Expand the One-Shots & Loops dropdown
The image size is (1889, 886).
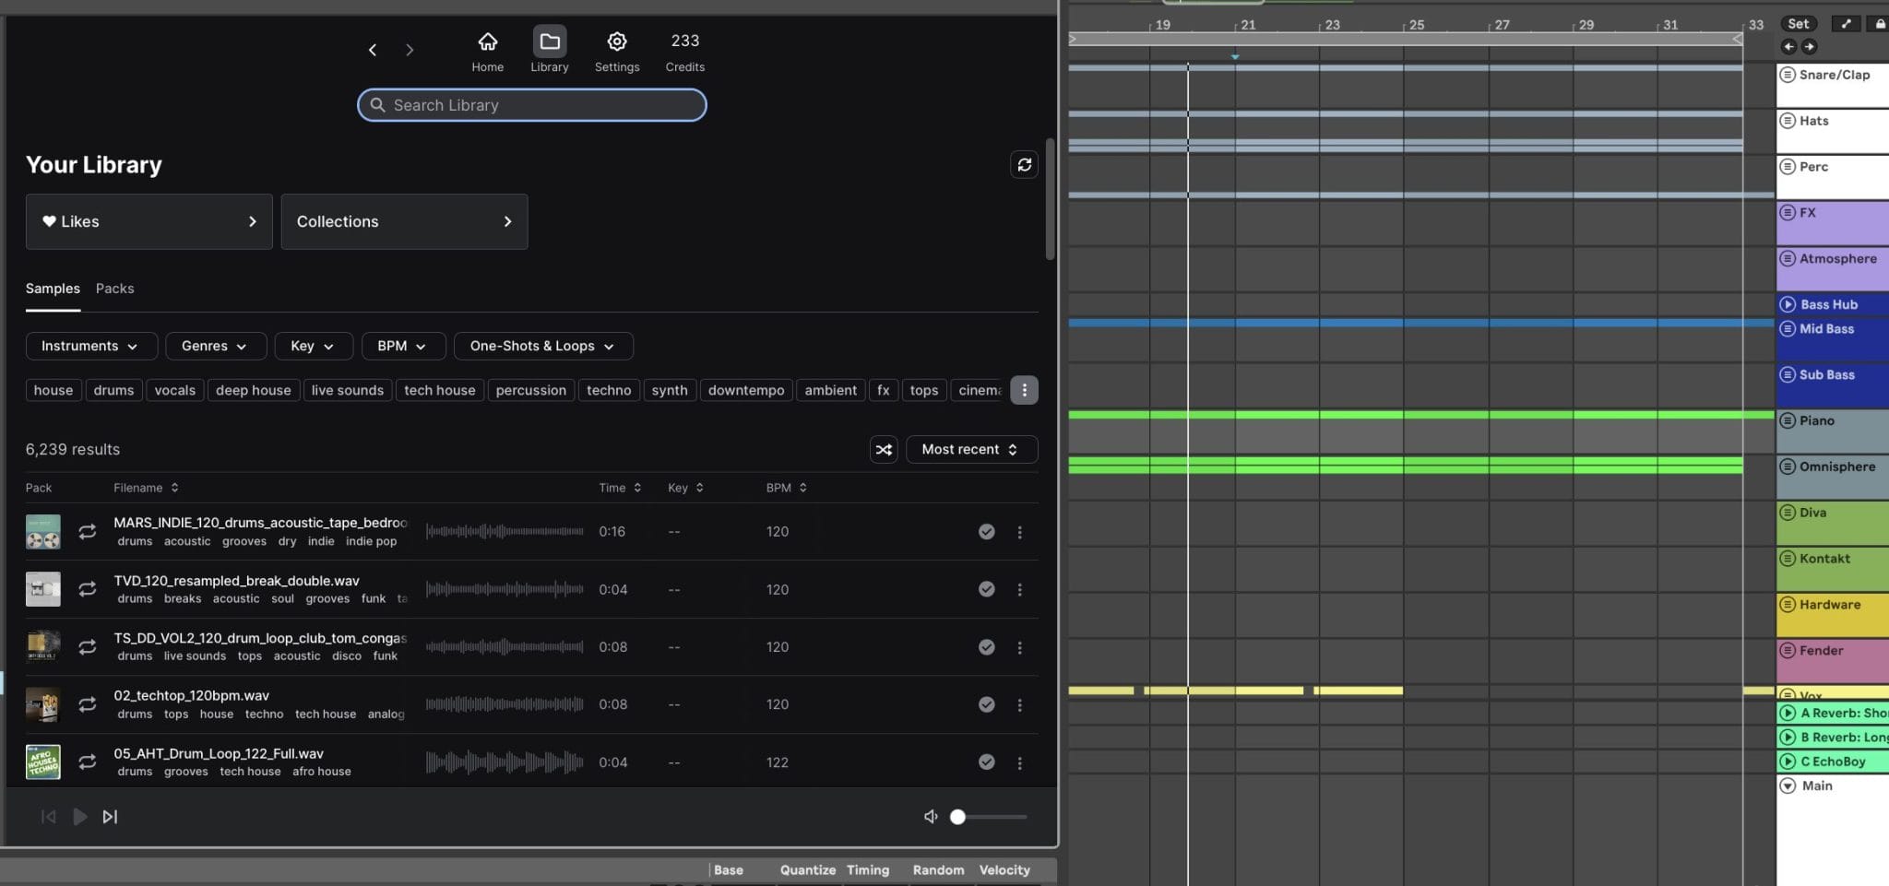[542, 346]
